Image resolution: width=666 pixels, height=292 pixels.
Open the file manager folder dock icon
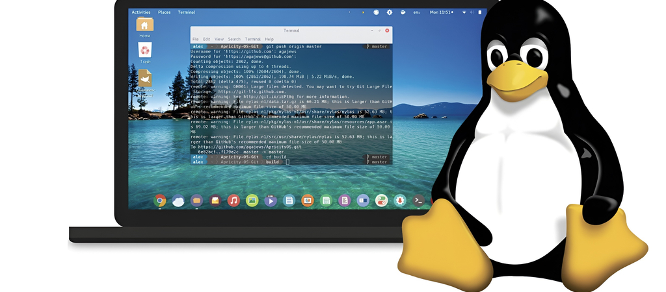tap(196, 200)
